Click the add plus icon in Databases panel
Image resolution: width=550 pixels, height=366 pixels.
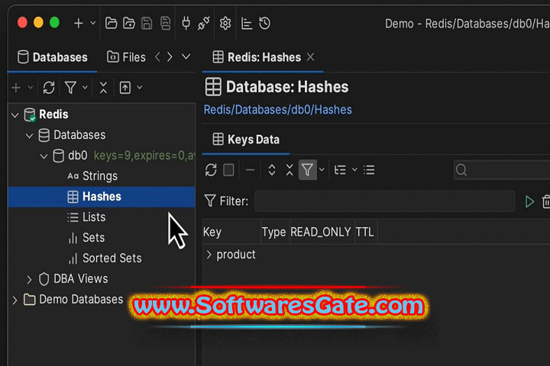pos(16,88)
